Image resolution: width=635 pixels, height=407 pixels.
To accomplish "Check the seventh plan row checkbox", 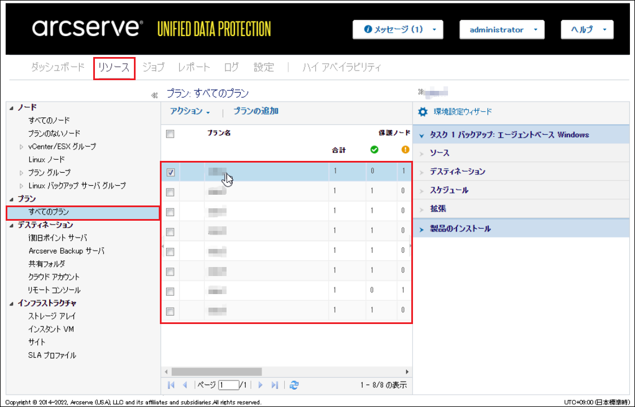I will point(170,291).
